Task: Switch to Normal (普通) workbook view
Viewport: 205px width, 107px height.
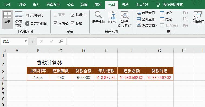Action: coord(7,19)
